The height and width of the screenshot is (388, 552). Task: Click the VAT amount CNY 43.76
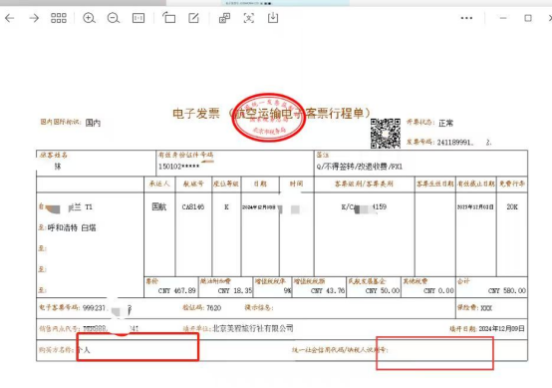point(328,290)
